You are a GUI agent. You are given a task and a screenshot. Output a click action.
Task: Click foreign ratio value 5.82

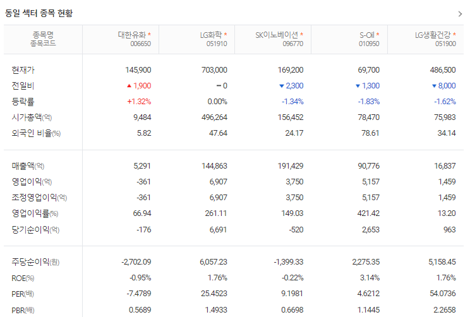(x=144, y=133)
